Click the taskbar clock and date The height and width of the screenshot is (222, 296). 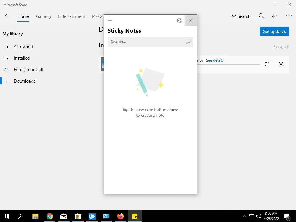click(x=271, y=216)
